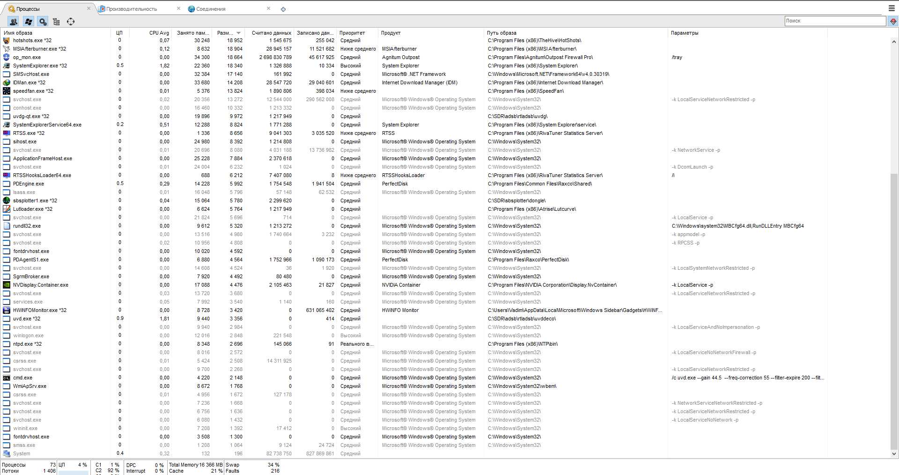The image size is (899, 475).
Task: Click Total Memory 16 366 MB status entry
Action: click(196, 465)
